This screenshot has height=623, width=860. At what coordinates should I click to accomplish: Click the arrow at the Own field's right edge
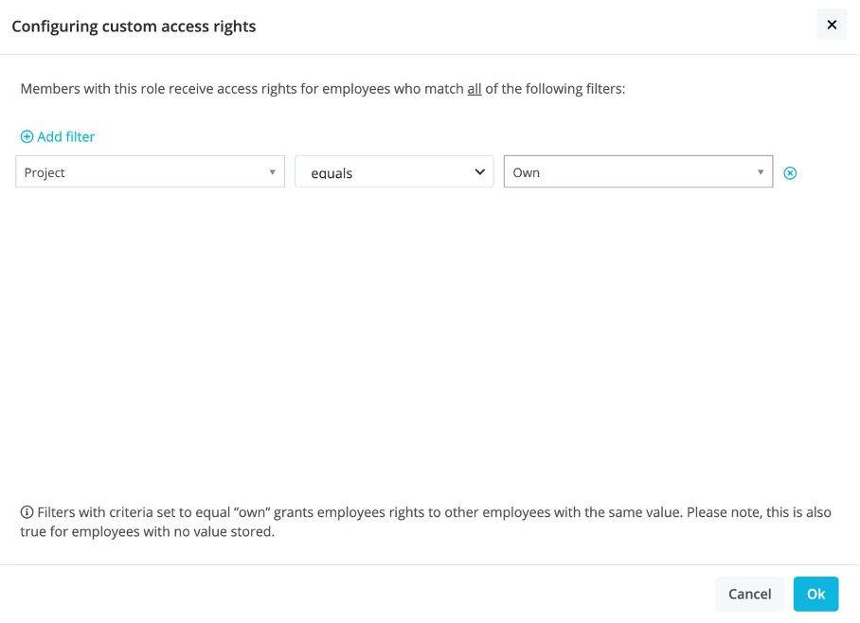coord(761,172)
